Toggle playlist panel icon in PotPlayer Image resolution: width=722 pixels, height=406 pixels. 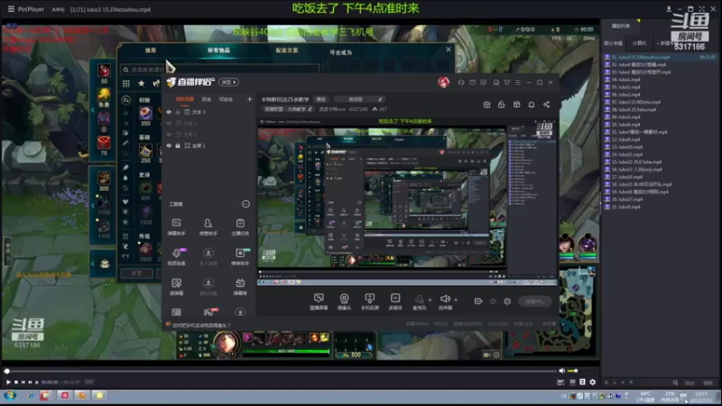pyautogui.click(x=582, y=382)
